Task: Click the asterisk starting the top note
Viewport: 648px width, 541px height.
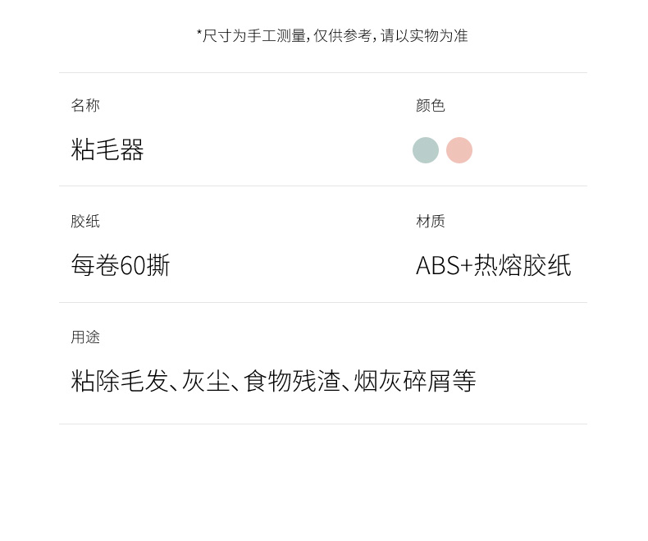Action: click(x=199, y=34)
